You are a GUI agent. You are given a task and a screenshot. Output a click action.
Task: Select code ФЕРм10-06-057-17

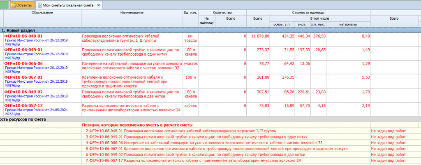(23, 106)
